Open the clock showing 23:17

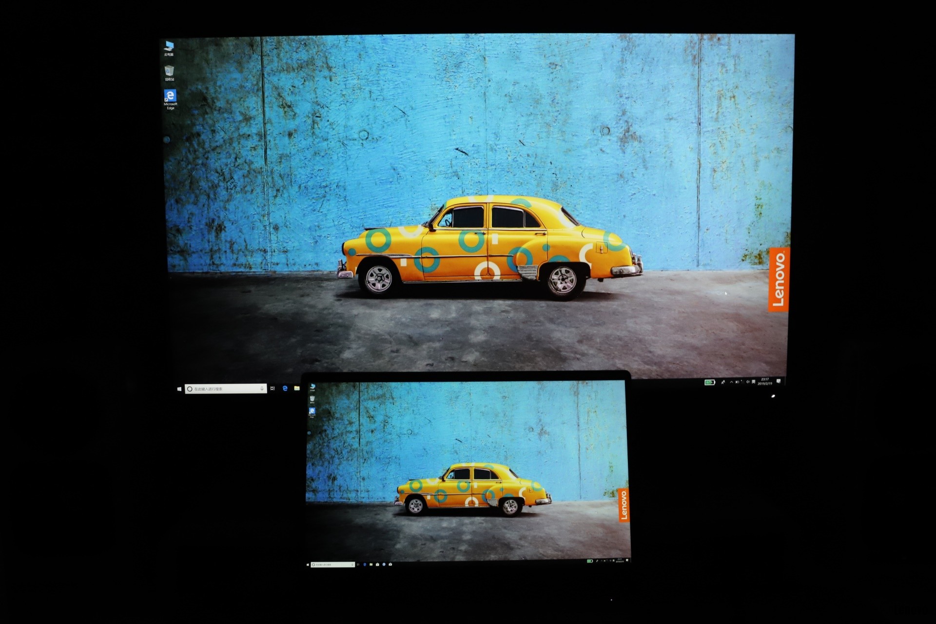pyautogui.click(x=765, y=381)
